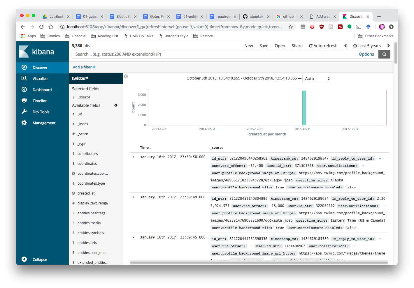This screenshot has height=288, width=414.
Task: Select the twitter* index pattern
Action: (96, 78)
